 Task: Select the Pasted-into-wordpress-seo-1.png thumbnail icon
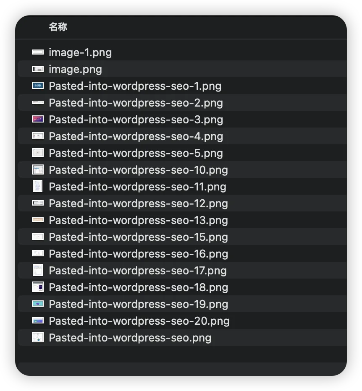pos(38,86)
